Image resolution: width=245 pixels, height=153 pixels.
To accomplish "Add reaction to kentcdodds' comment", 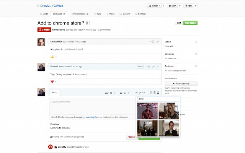I will click(x=152, y=42).
